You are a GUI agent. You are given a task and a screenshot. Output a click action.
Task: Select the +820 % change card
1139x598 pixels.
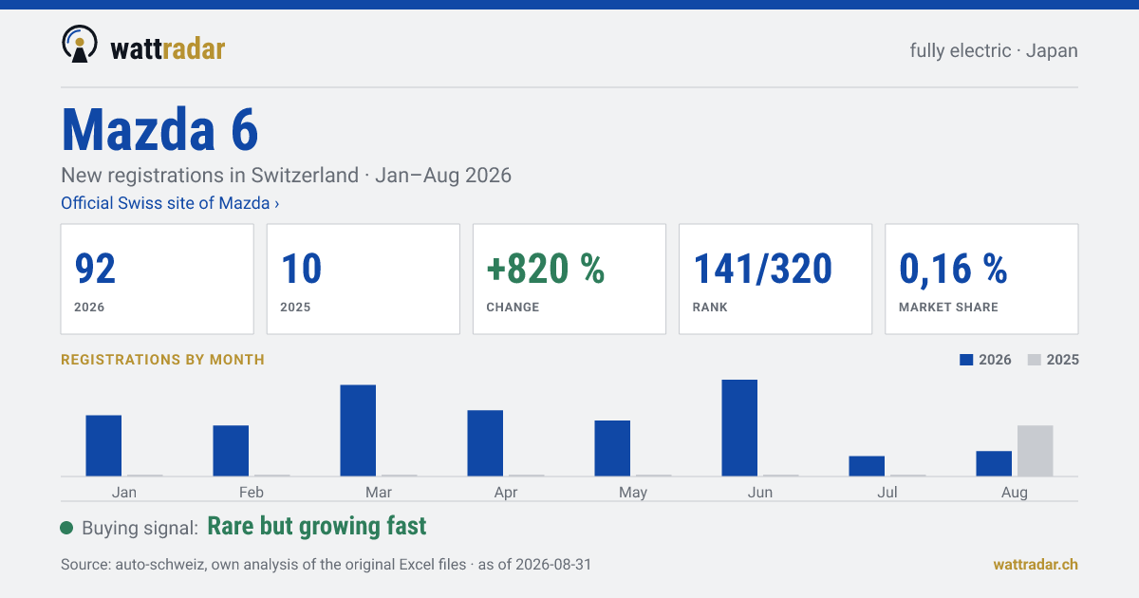click(569, 279)
